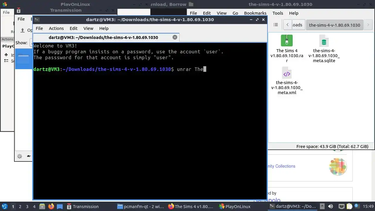The height and width of the screenshot is (211, 375).
Task: Open the LXQt start menu
Action: (5, 207)
